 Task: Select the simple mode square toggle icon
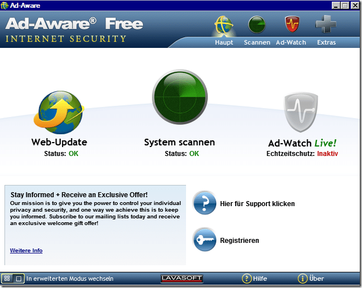click(18, 279)
